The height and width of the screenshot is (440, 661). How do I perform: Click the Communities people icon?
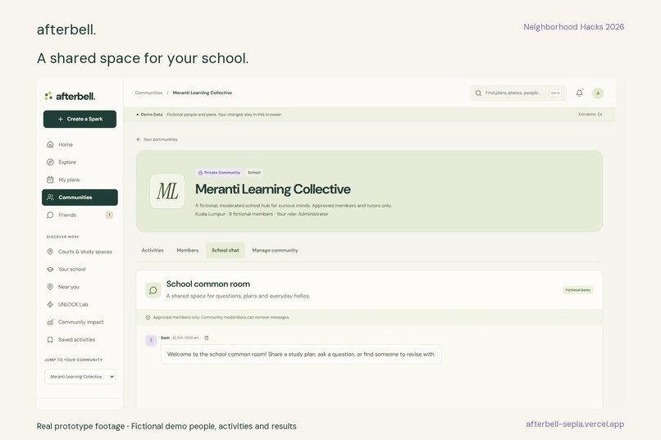pos(50,197)
